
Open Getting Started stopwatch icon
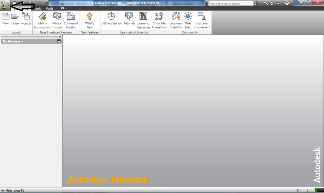pos(111,16)
